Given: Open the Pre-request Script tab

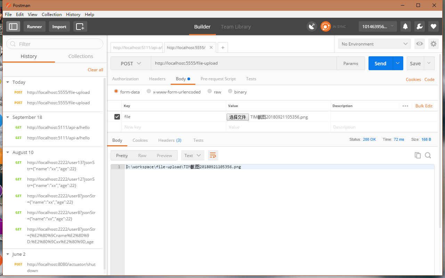Looking at the screenshot, I should click(x=218, y=79).
